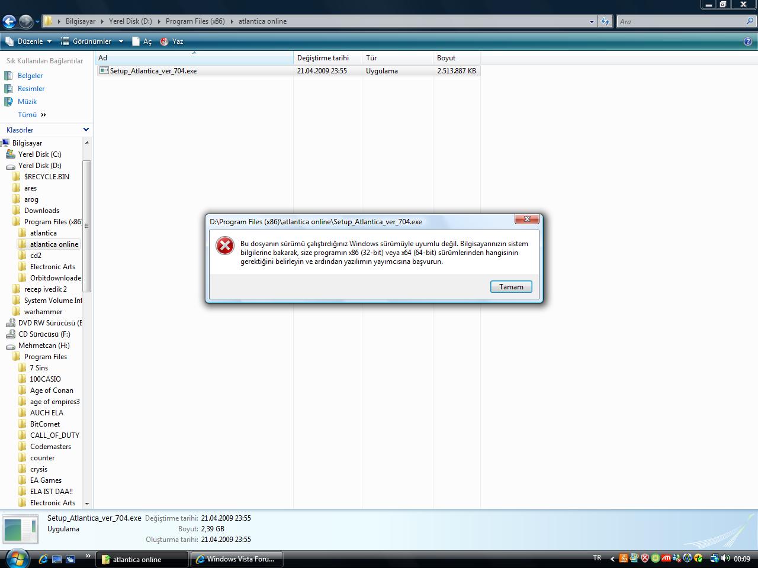The image size is (758, 568).
Task: Open the cd2 folder in tree
Action: click(36, 256)
